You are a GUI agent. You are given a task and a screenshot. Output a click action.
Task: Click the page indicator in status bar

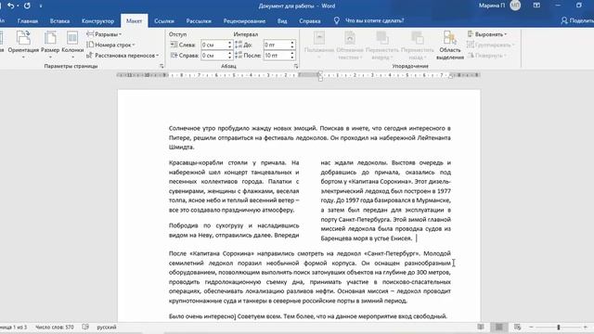(14, 327)
